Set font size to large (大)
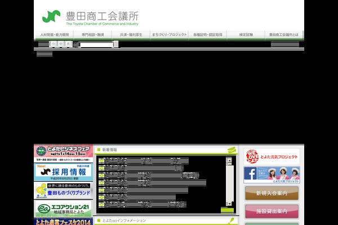The image size is (338, 225). (x=68, y=44)
